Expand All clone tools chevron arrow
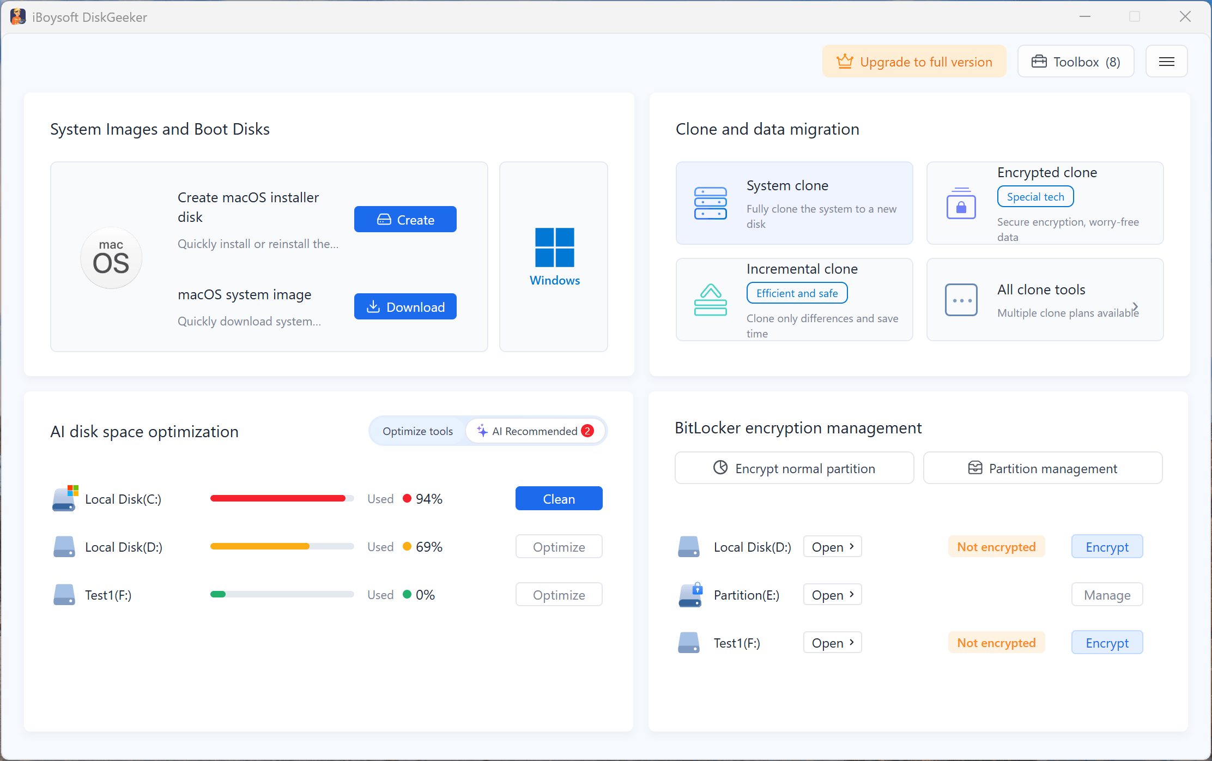Viewport: 1212px width, 761px height. 1135,306
